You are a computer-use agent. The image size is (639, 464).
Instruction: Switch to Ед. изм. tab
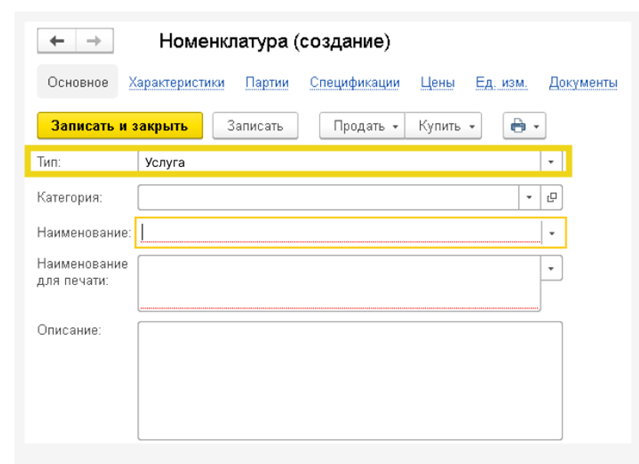tap(496, 83)
